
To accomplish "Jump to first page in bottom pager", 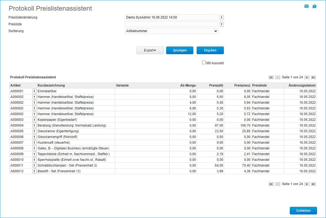I will click(x=271, y=184).
